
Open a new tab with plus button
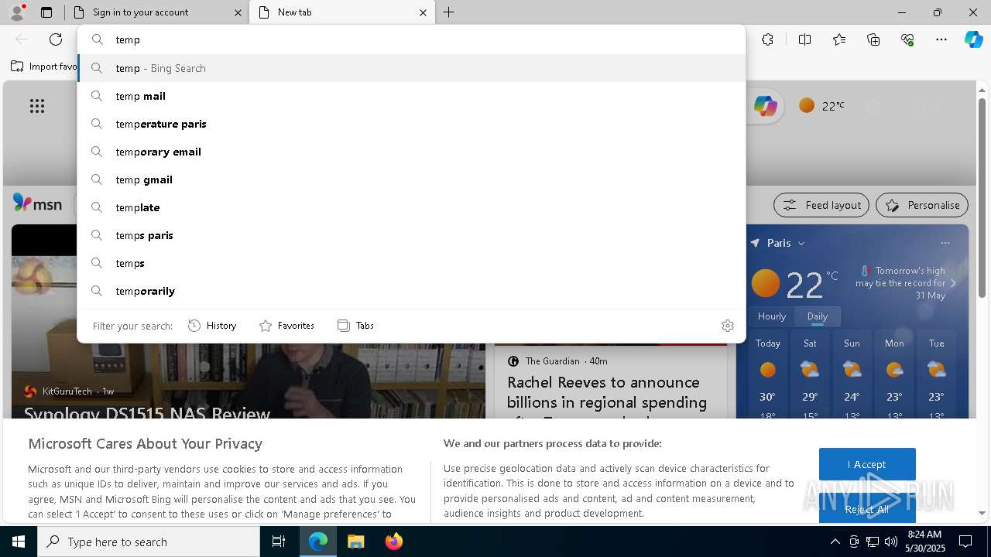[449, 12]
